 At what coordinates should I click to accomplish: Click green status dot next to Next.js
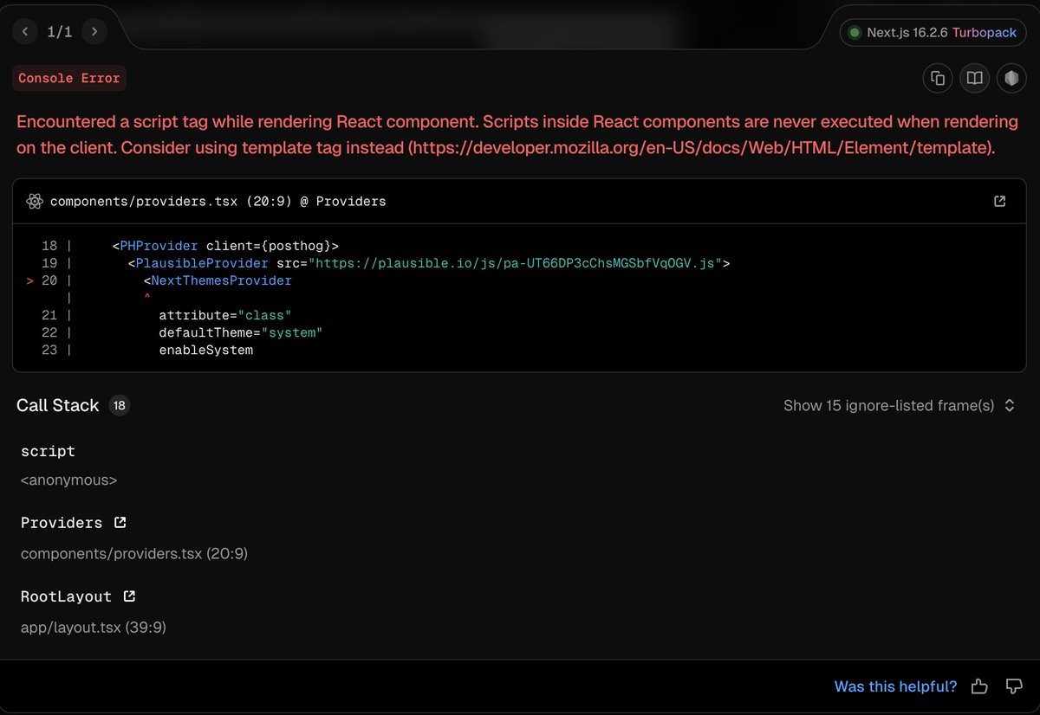[x=855, y=33]
